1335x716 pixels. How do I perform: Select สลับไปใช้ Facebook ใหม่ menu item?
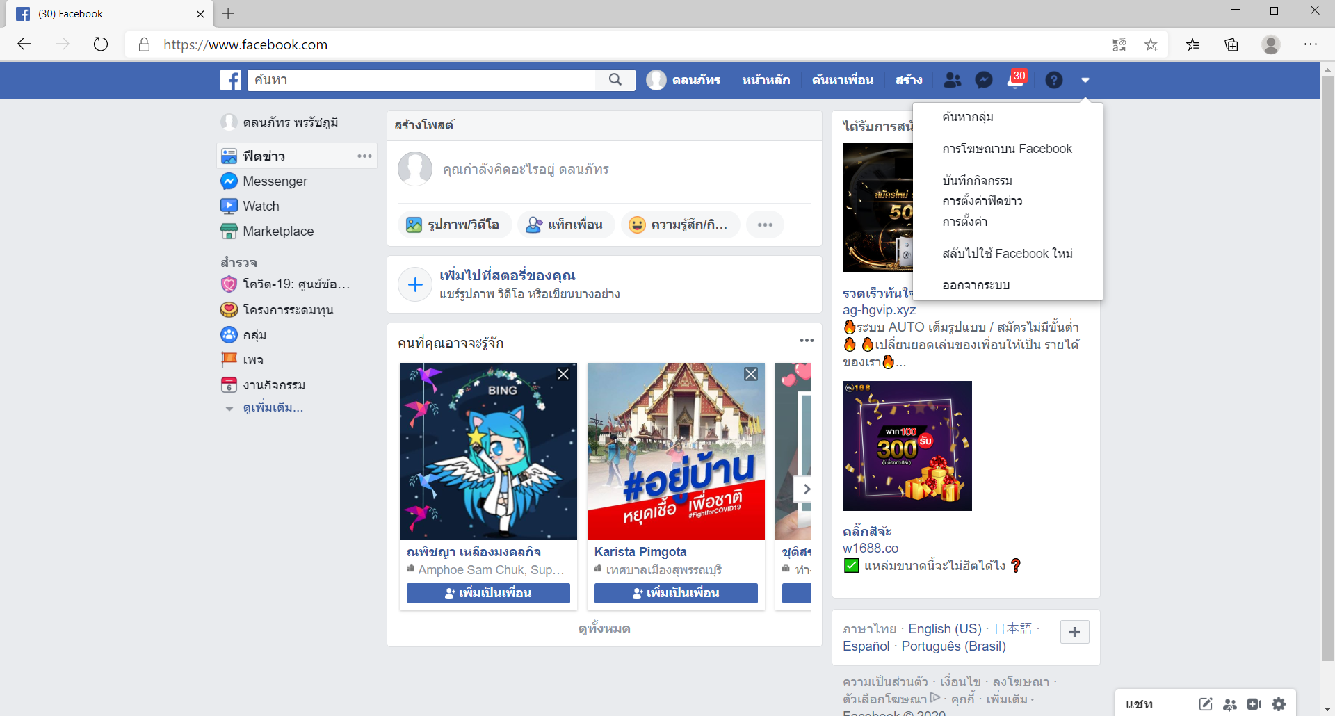pyautogui.click(x=1008, y=254)
